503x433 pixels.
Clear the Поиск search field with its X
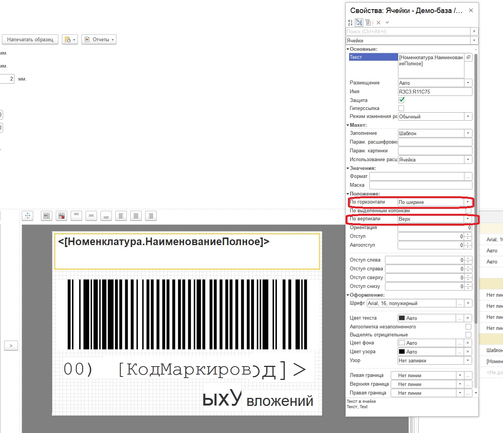474,31
